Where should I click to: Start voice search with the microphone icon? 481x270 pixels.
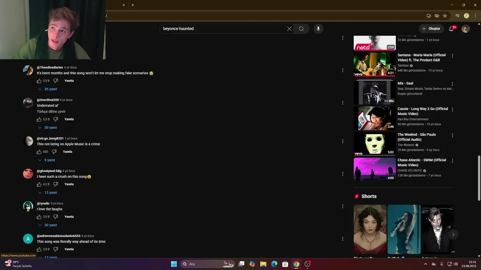point(318,29)
